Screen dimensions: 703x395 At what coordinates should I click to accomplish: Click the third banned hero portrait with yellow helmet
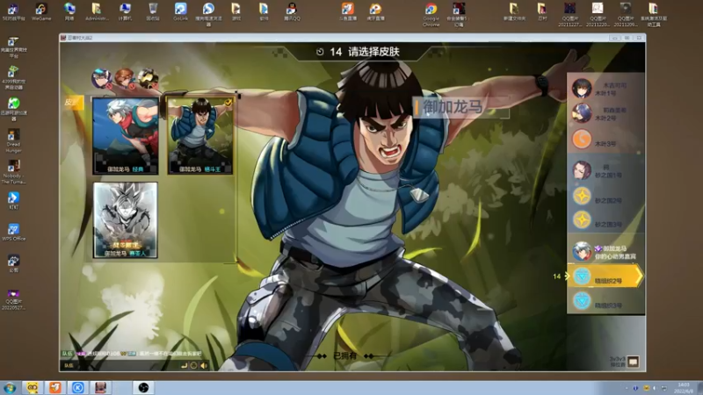click(148, 78)
